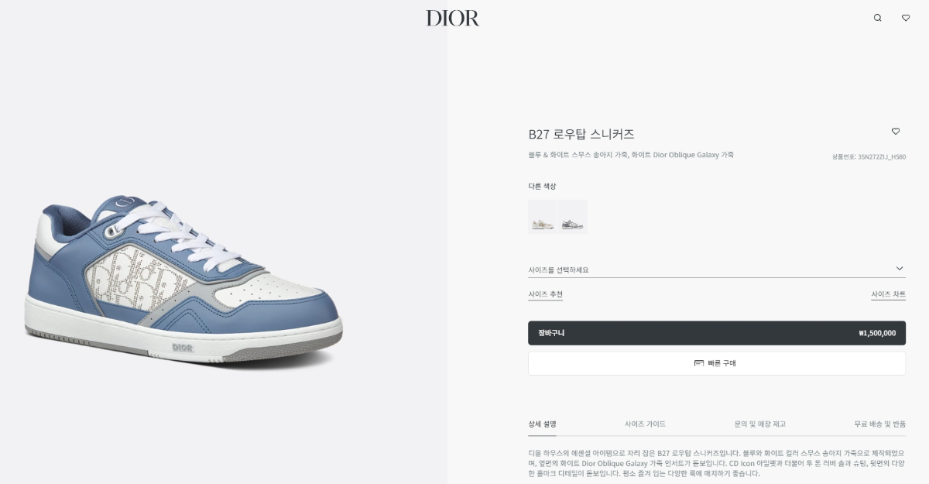The height and width of the screenshot is (484, 929).
Task: Switch to the 상세 설명 tab
Action: point(542,424)
